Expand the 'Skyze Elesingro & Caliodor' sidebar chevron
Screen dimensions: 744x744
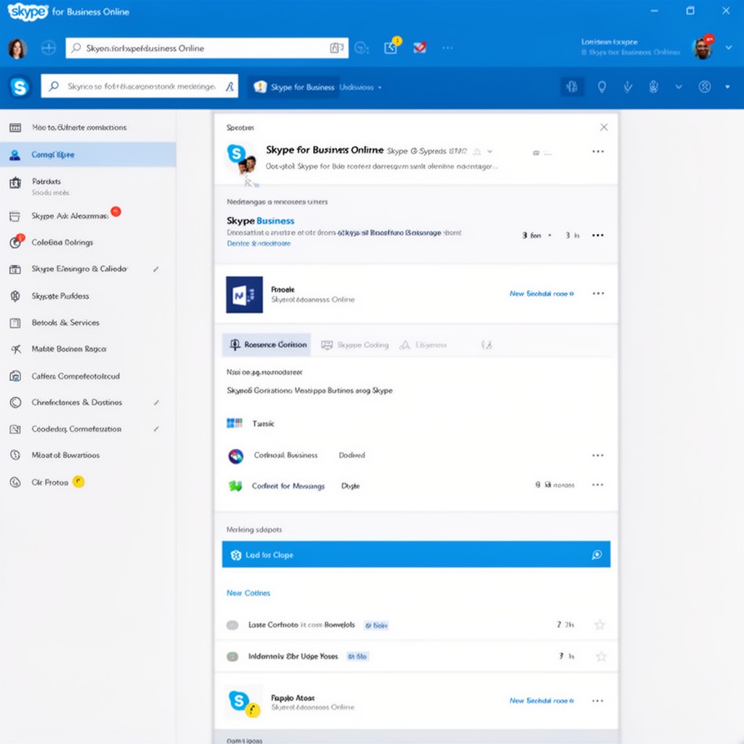156,269
